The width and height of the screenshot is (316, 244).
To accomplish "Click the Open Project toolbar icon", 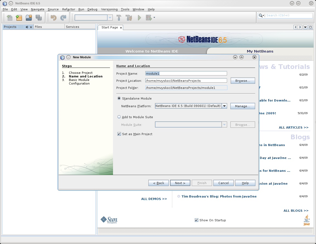I will (29, 18).
